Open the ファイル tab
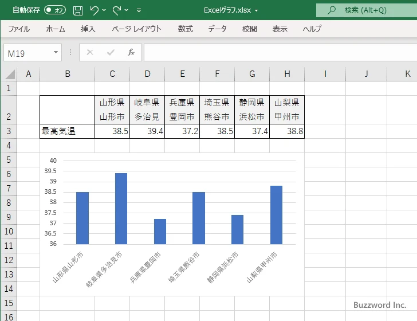Image resolution: width=417 pixels, height=321 pixels. [19, 29]
